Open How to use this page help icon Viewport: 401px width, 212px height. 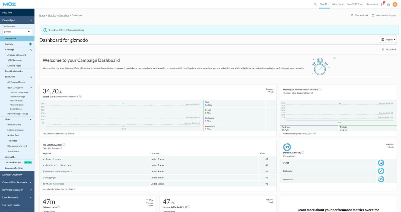pyautogui.click(x=373, y=15)
